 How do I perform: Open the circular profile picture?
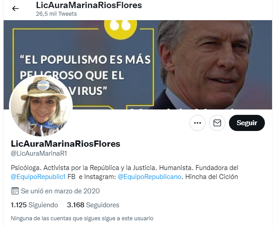41,106
